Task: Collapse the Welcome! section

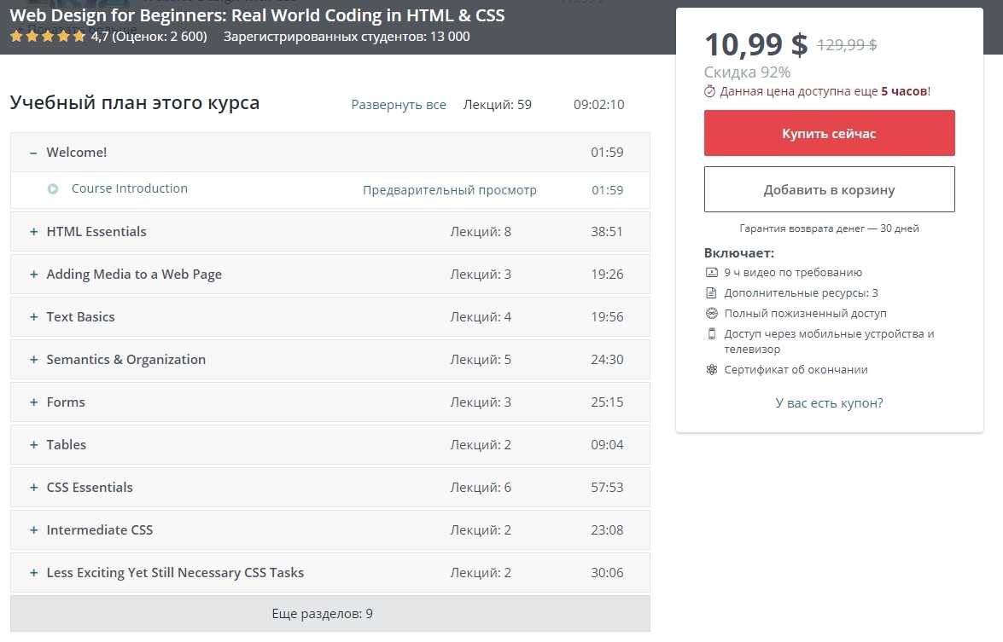Action: tap(33, 153)
